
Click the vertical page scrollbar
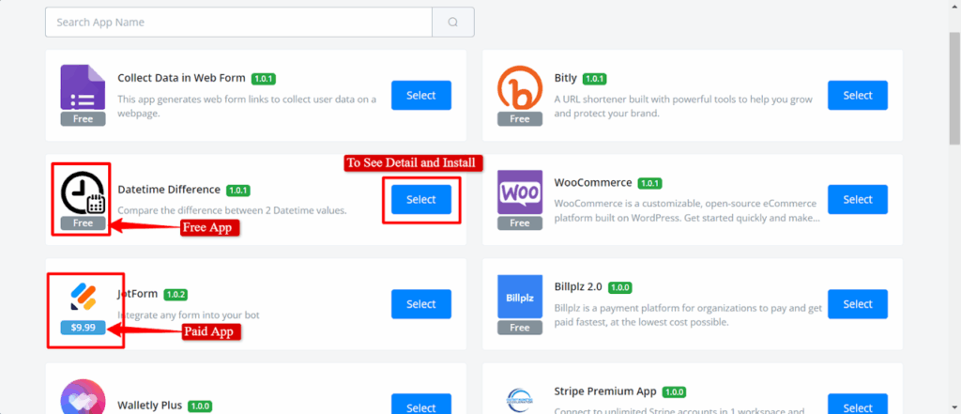(x=954, y=94)
